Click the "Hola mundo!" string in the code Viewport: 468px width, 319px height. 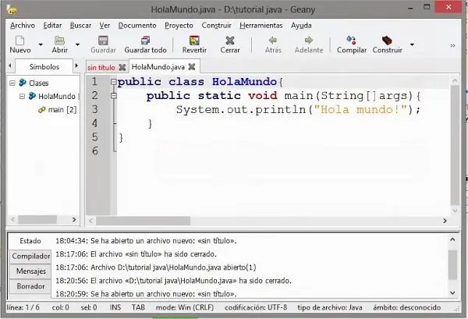pyautogui.click(x=360, y=109)
